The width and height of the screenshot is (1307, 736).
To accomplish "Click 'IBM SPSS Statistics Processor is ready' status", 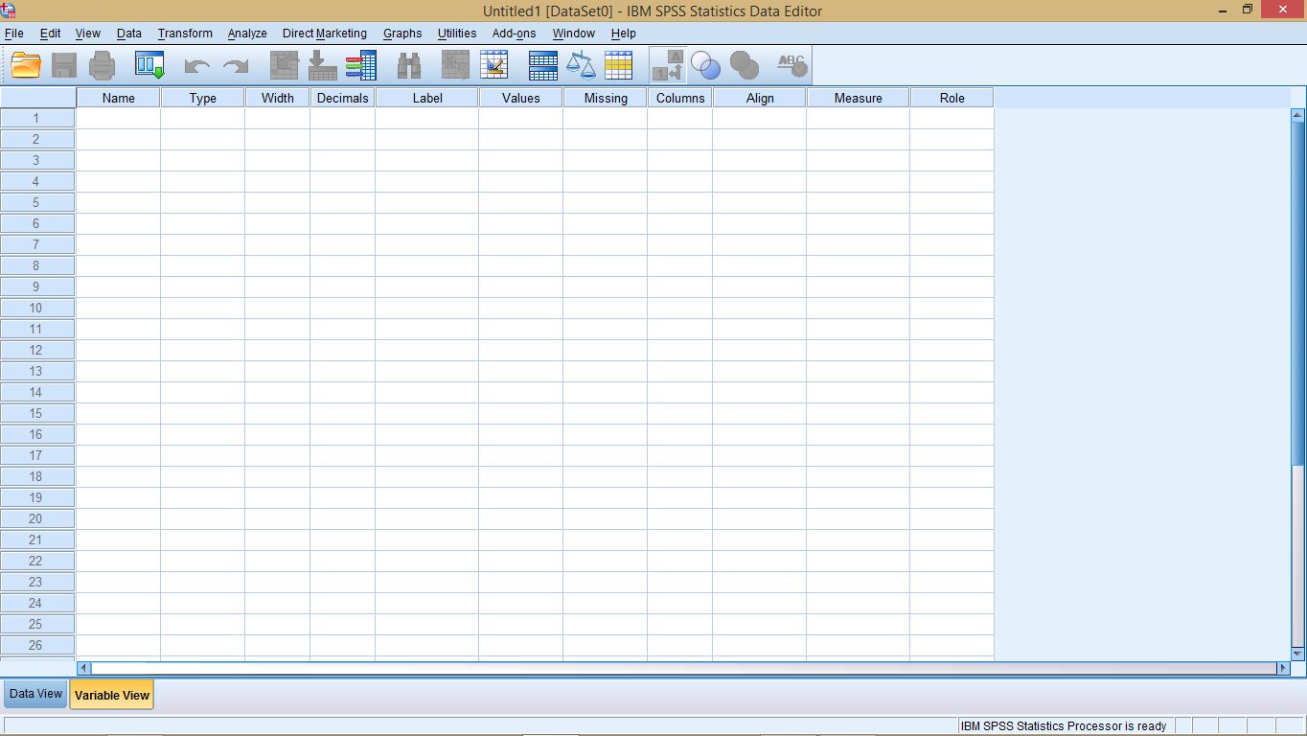I will (x=1064, y=726).
